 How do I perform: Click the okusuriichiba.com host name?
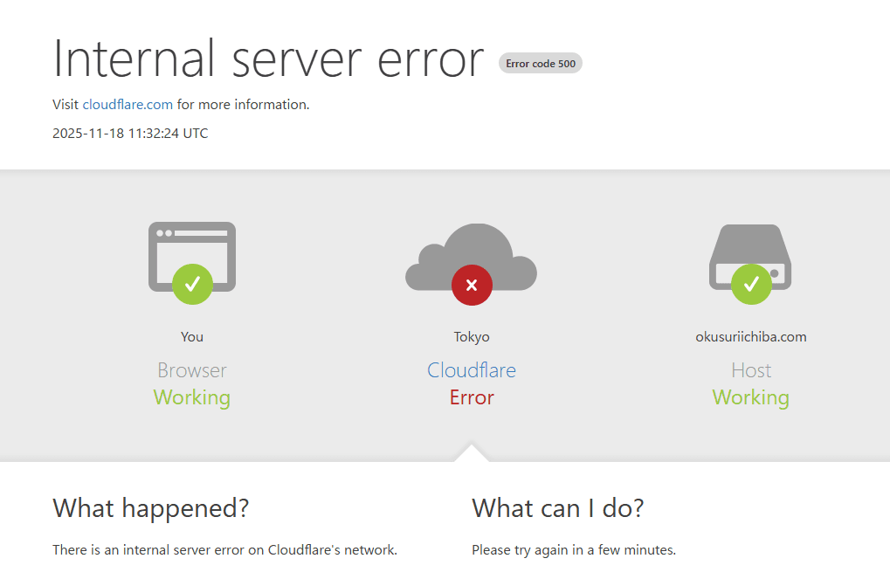(750, 337)
